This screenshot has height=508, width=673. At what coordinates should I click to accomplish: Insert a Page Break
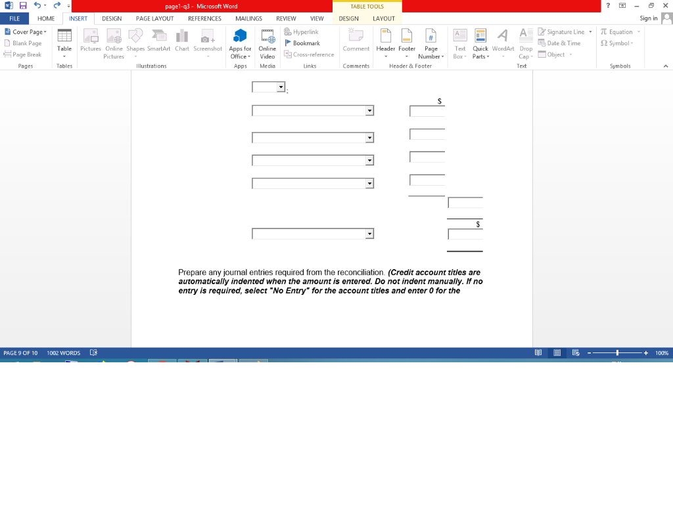[x=23, y=54]
